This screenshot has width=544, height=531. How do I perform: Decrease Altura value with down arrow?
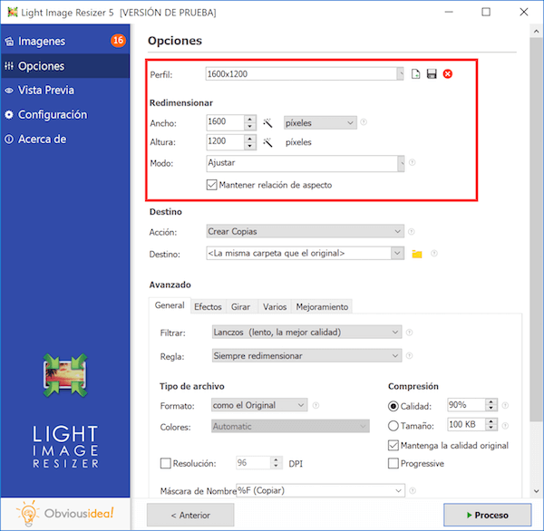250,146
